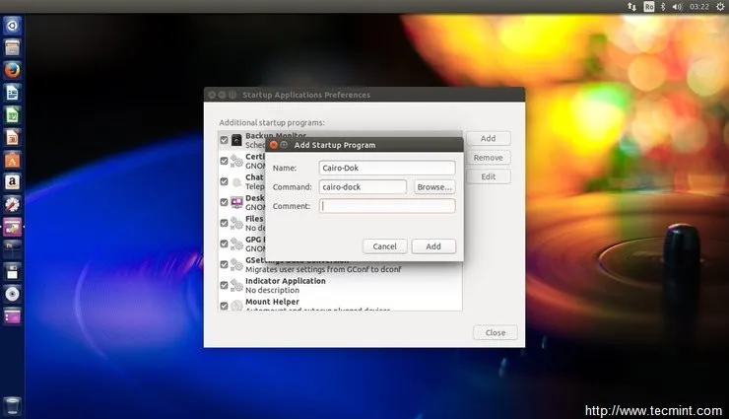
Task: Uncheck the Backup Monitor startup entry
Action: click(224, 140)
